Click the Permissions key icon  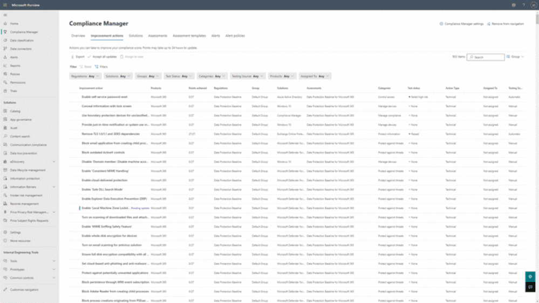pyautogui.click(x=5, y=82)
